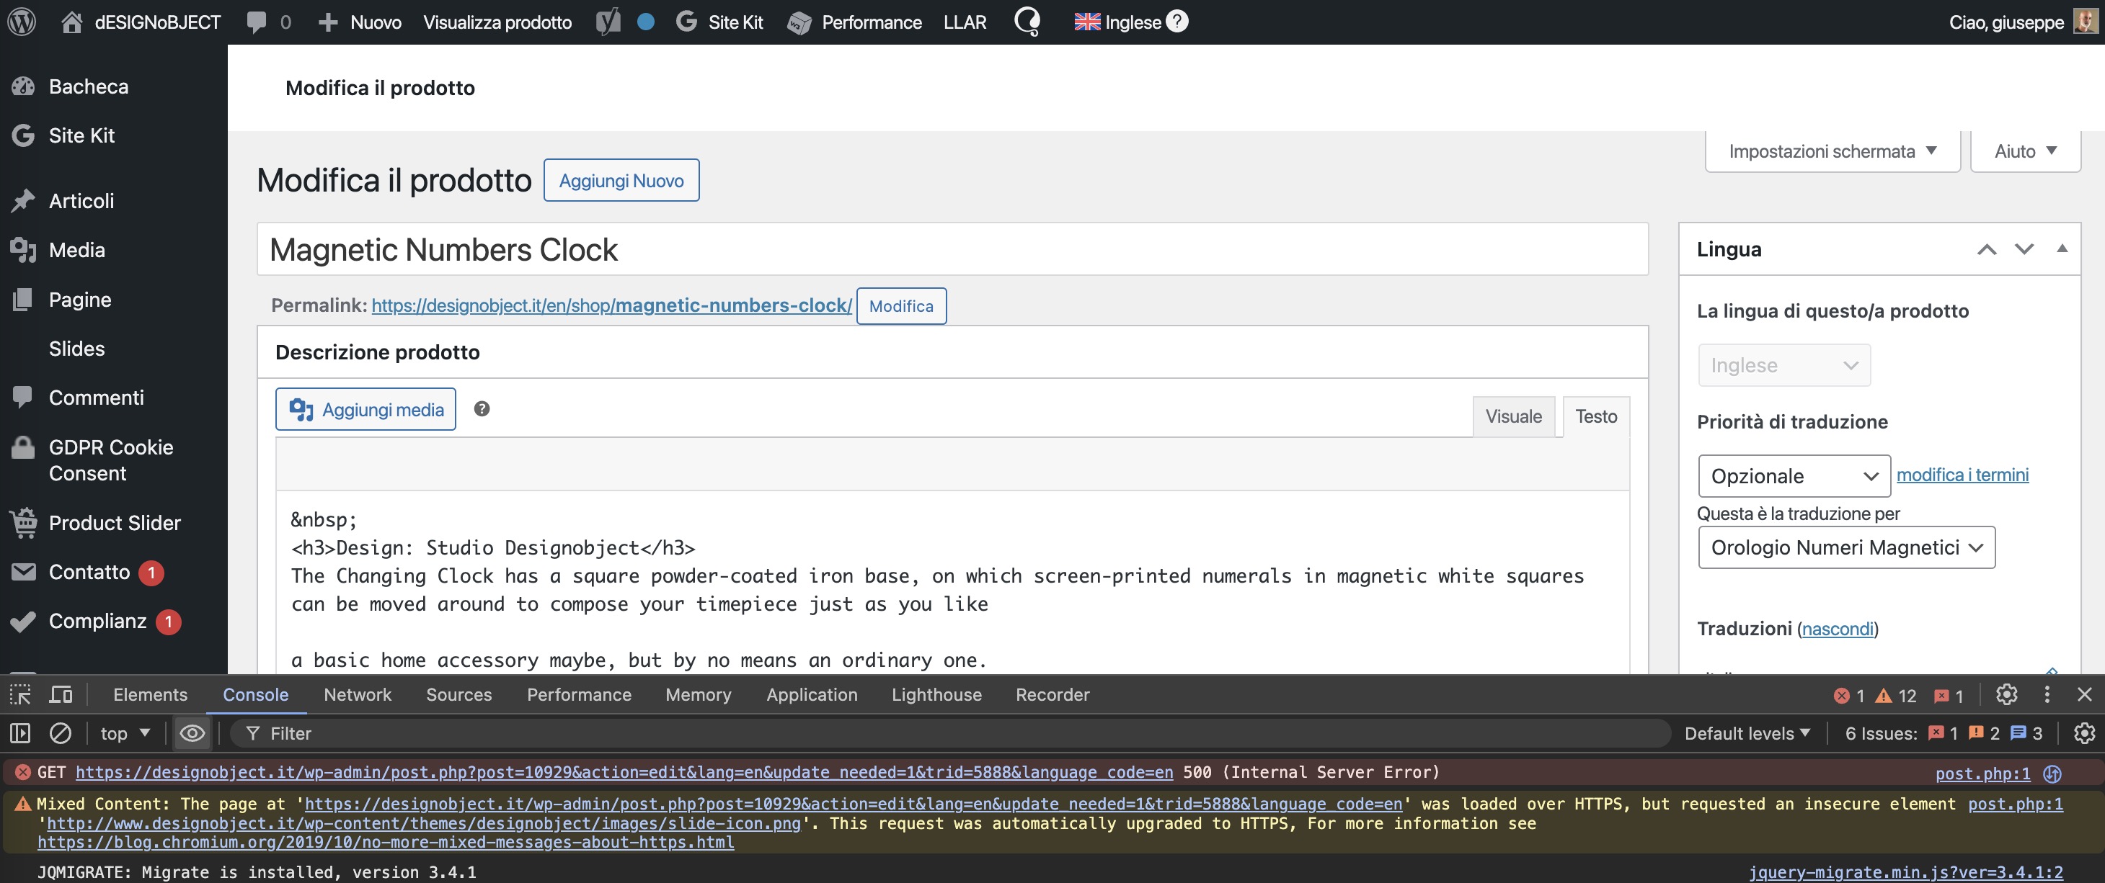The width and height of the screenshot is (2105, 883).
Task: Switch to the Network tab
Action: click(357, 694)
